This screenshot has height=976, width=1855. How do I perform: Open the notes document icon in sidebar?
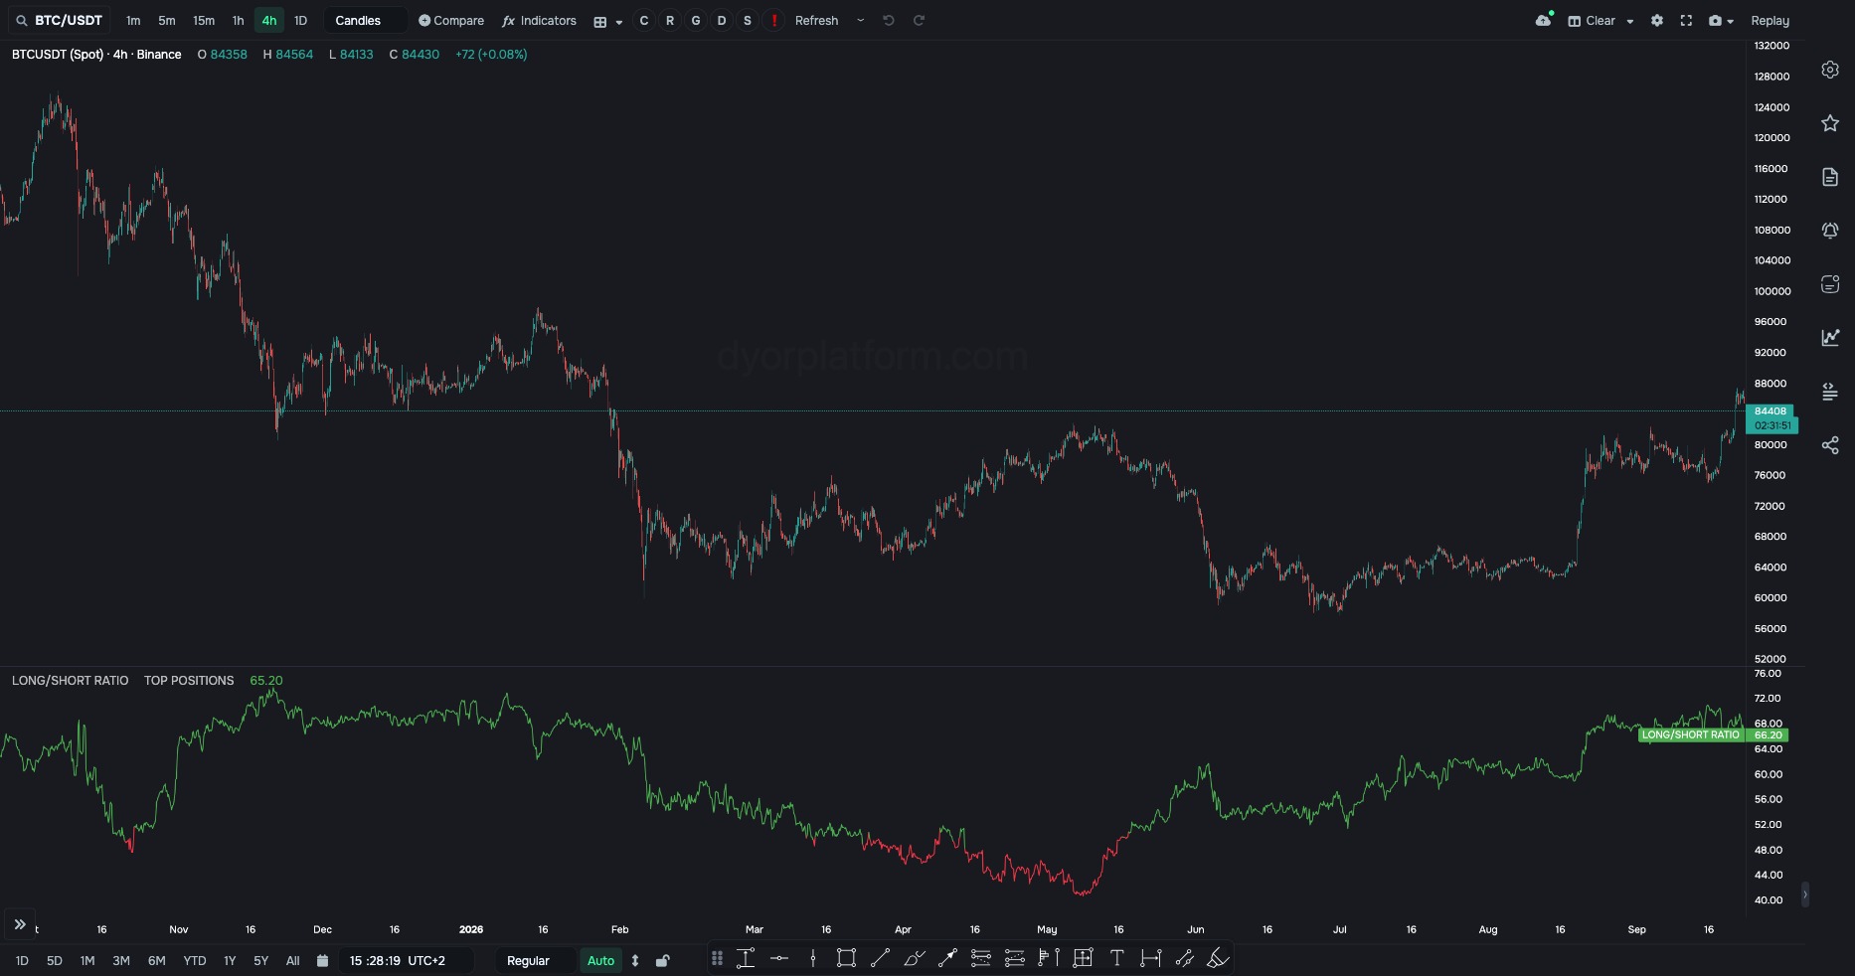(1830, 177)
